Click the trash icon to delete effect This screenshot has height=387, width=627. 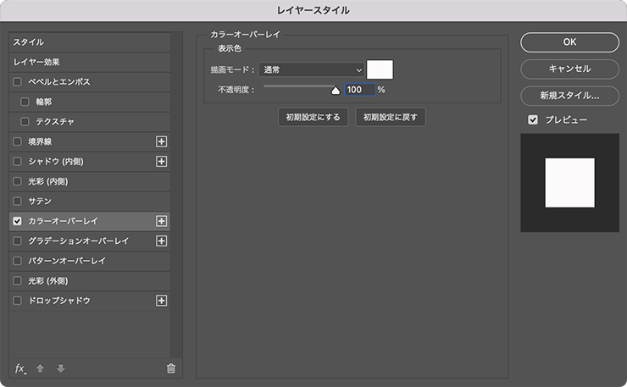(x=170, y=368)
